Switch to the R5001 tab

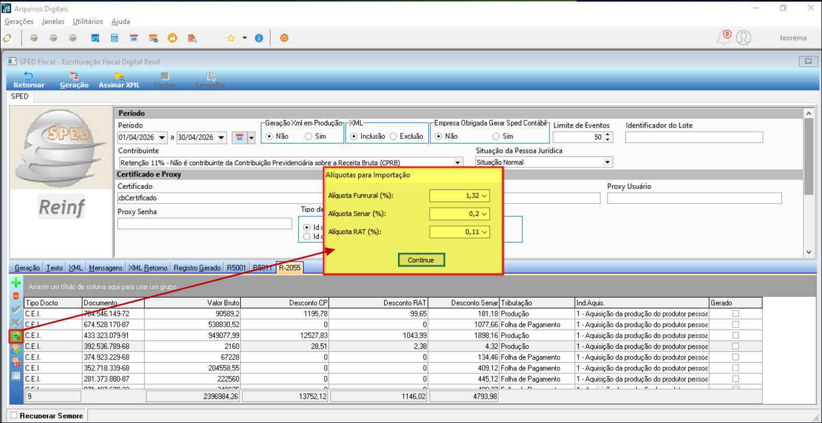click(x=236, y=268)
